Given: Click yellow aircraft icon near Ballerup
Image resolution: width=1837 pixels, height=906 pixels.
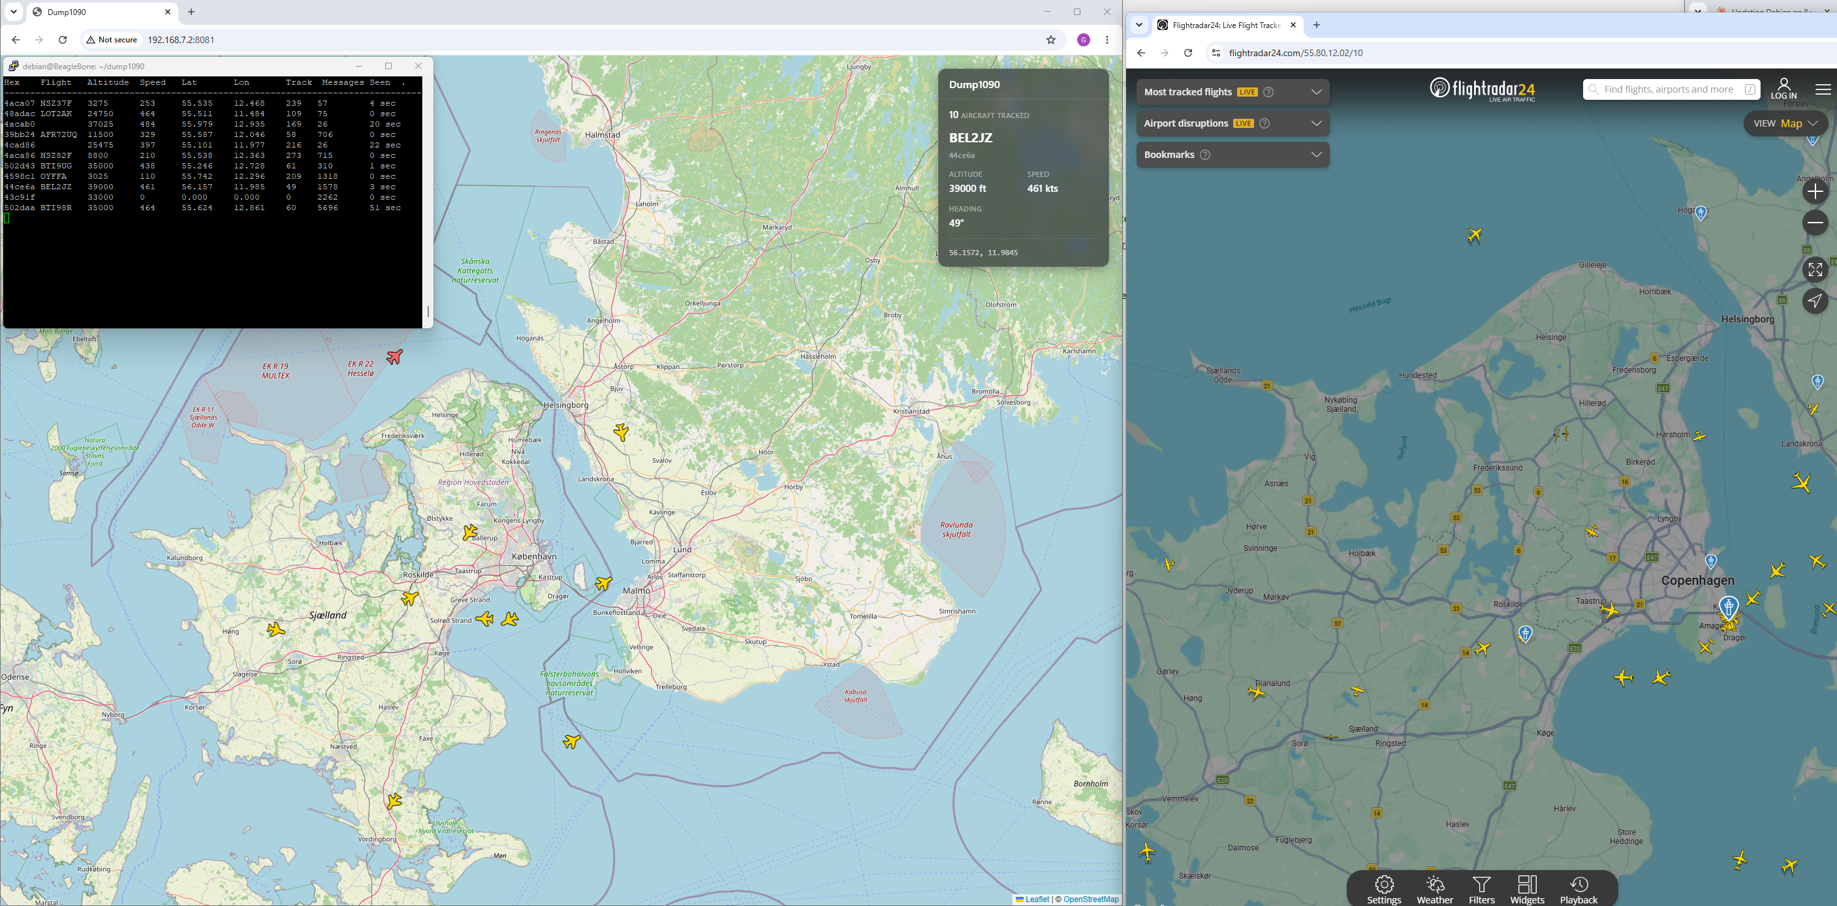Looking at the screenshot, I should coord(469,532).
